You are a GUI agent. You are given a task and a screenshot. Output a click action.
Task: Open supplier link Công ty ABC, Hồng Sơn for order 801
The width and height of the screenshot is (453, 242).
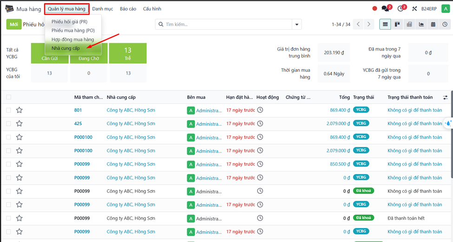click(x=131, y=110)
